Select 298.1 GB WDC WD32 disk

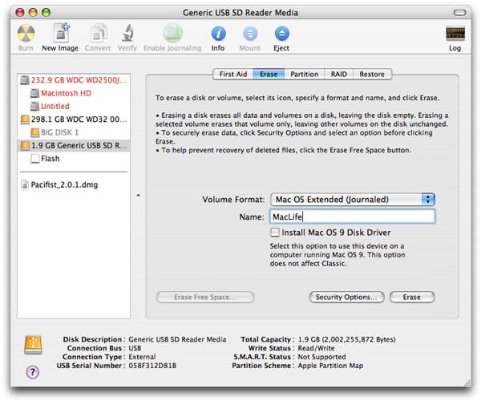(x=74, y=119)
